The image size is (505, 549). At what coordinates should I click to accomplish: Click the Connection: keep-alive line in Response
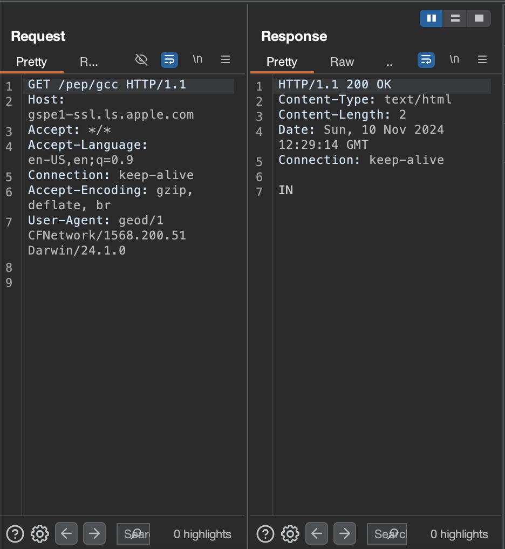pyautogui.click(x=361, y=160)
